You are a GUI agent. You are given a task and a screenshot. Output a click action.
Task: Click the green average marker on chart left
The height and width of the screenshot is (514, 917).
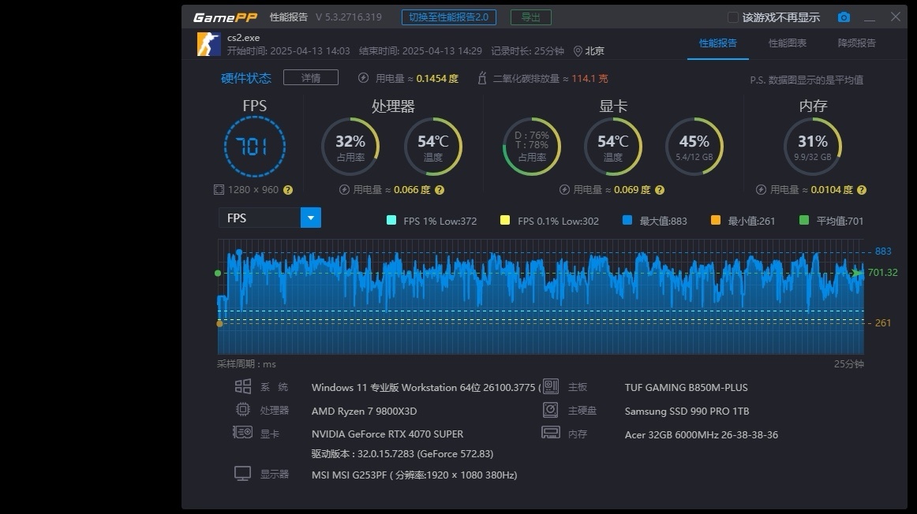point(218,274)
